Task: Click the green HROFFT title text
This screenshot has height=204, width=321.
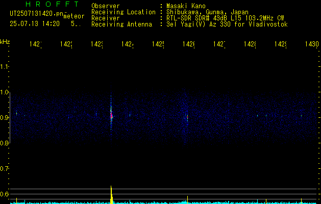Action: point(53,4)
